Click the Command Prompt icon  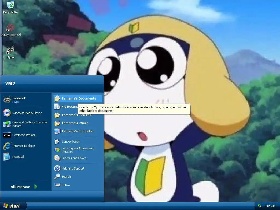click(x=7, y=135)
